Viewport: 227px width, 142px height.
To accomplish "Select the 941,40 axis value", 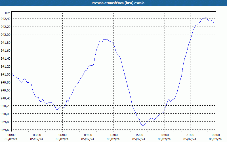I will coord(5,59).
